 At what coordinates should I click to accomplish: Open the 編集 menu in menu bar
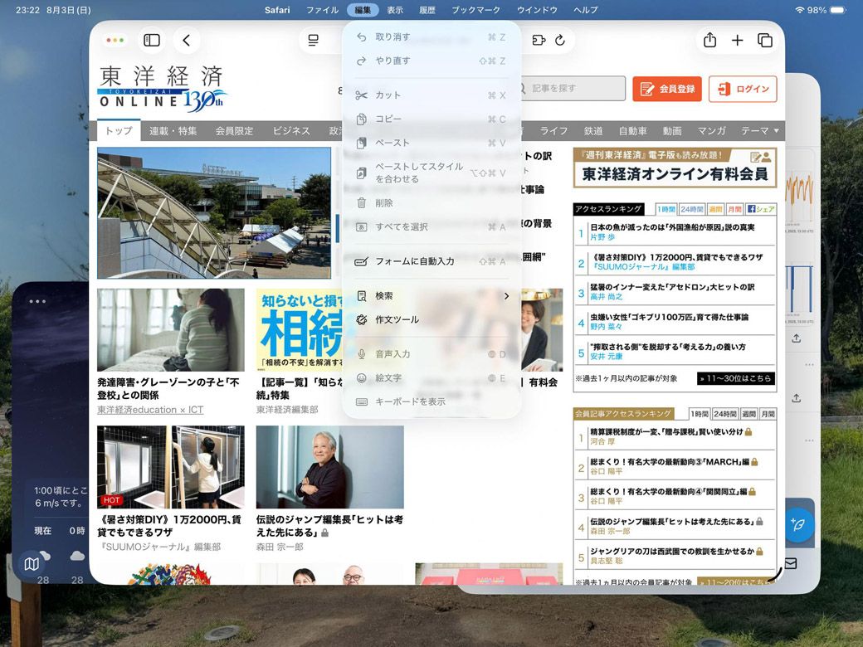pos(363,10)
